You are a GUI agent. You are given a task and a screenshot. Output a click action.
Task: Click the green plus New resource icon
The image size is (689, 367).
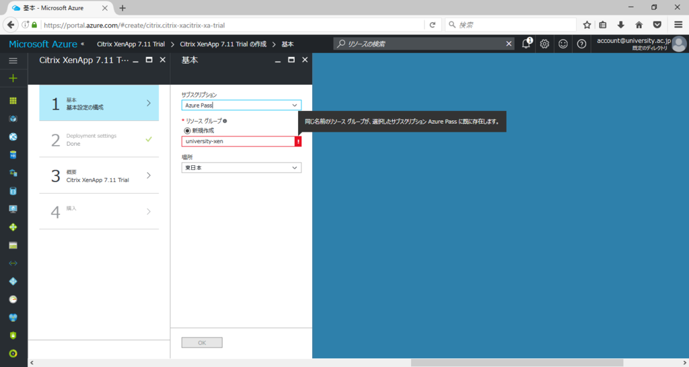(x=13, y=79)
